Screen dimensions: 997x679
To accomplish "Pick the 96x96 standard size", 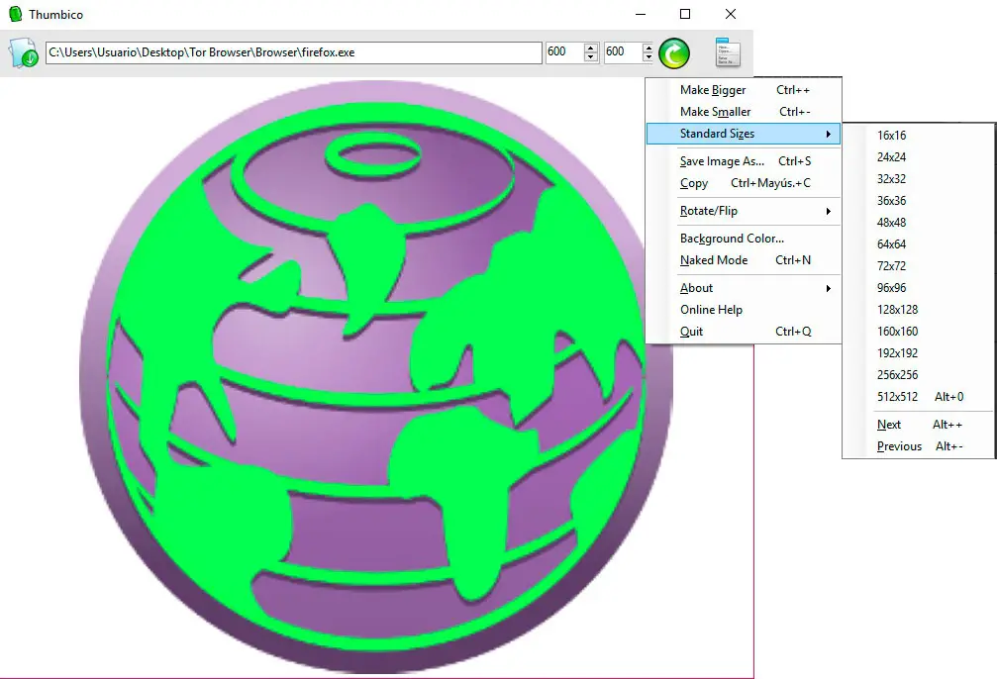I will click(918, 288).
